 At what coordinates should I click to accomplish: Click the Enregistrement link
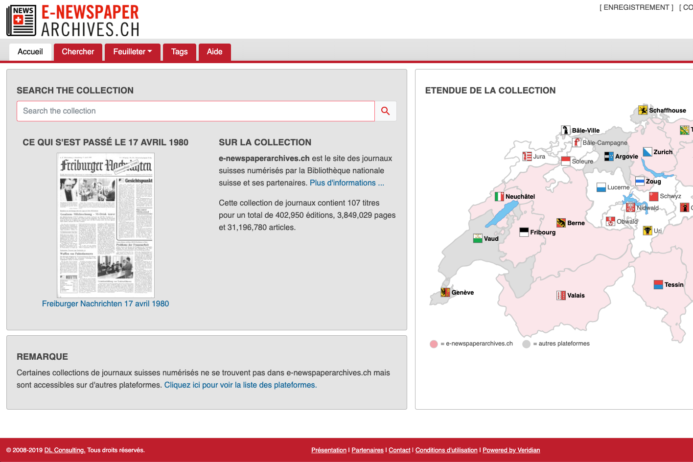636,7
